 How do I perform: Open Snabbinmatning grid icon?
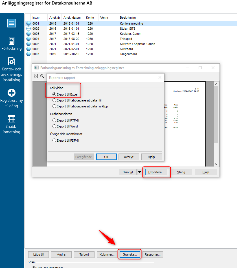(12, 119)
